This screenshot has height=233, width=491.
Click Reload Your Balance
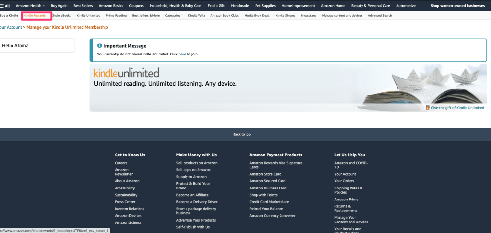266,209
